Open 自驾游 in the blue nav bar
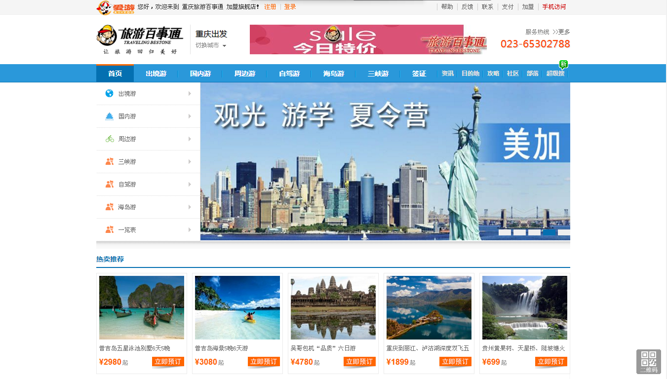 click(x=289, y=74)
